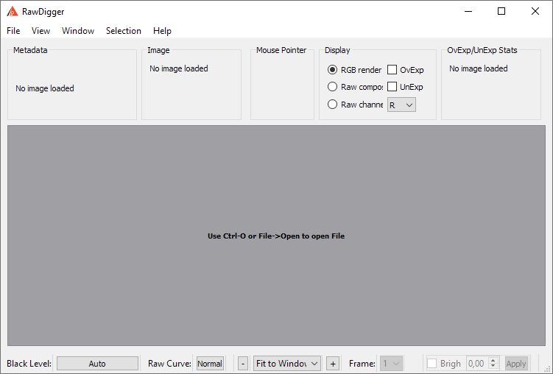Click the Raw Curve Normal button
Image resolution: width=553 pixels, height=374 pixels.
pyautogui.click(x=210, y=364)
